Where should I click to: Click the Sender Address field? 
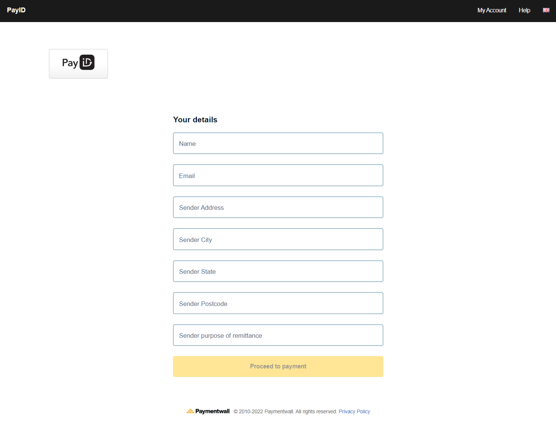pos(278,207)
